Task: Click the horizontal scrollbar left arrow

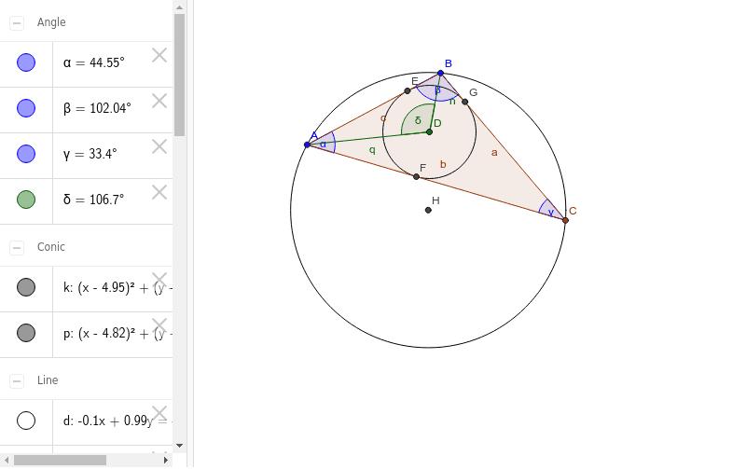Action: click(x=7, y=460)
